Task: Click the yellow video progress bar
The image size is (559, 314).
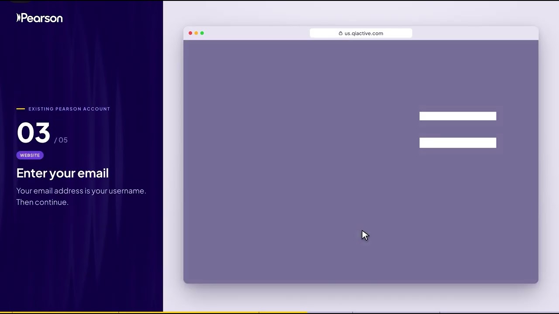Action: [x=154, y=313]
